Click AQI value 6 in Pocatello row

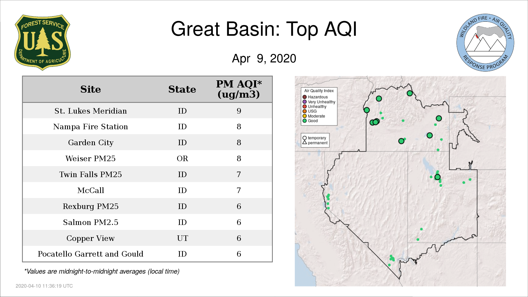click(x=239, y=254)
